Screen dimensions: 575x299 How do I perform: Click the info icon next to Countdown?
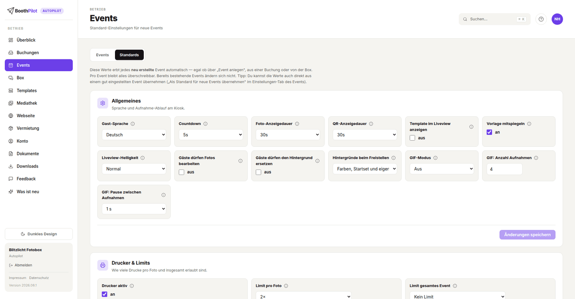click(205, 124)
